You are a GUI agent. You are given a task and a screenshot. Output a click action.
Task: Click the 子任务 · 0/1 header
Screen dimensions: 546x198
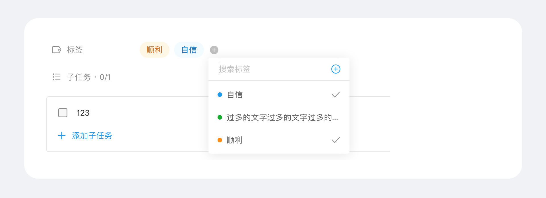[x=89, y=77]
